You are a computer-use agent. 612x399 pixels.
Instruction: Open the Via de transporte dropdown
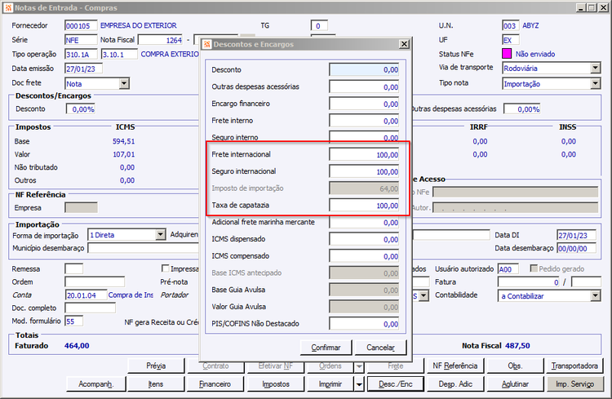coord(595,68)
